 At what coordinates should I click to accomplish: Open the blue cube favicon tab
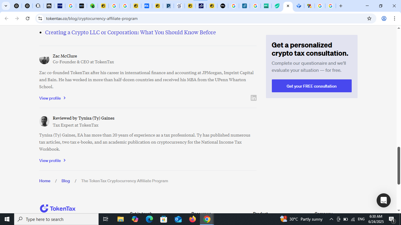click(x=299, y=6)
